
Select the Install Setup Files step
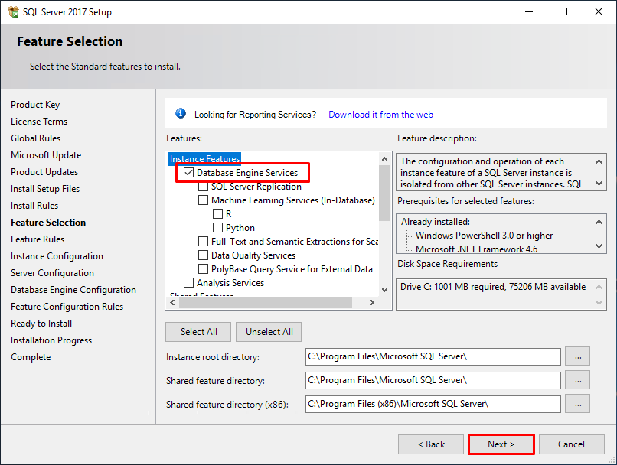click(x=45, y=189)
